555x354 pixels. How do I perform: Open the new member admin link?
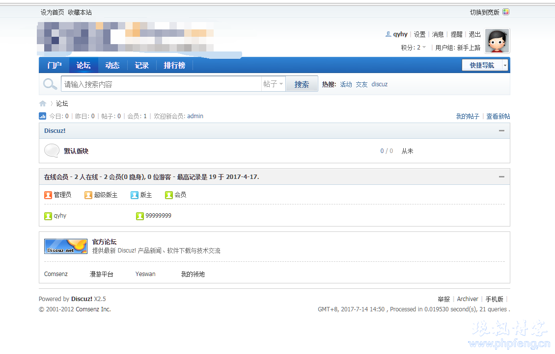195,116
